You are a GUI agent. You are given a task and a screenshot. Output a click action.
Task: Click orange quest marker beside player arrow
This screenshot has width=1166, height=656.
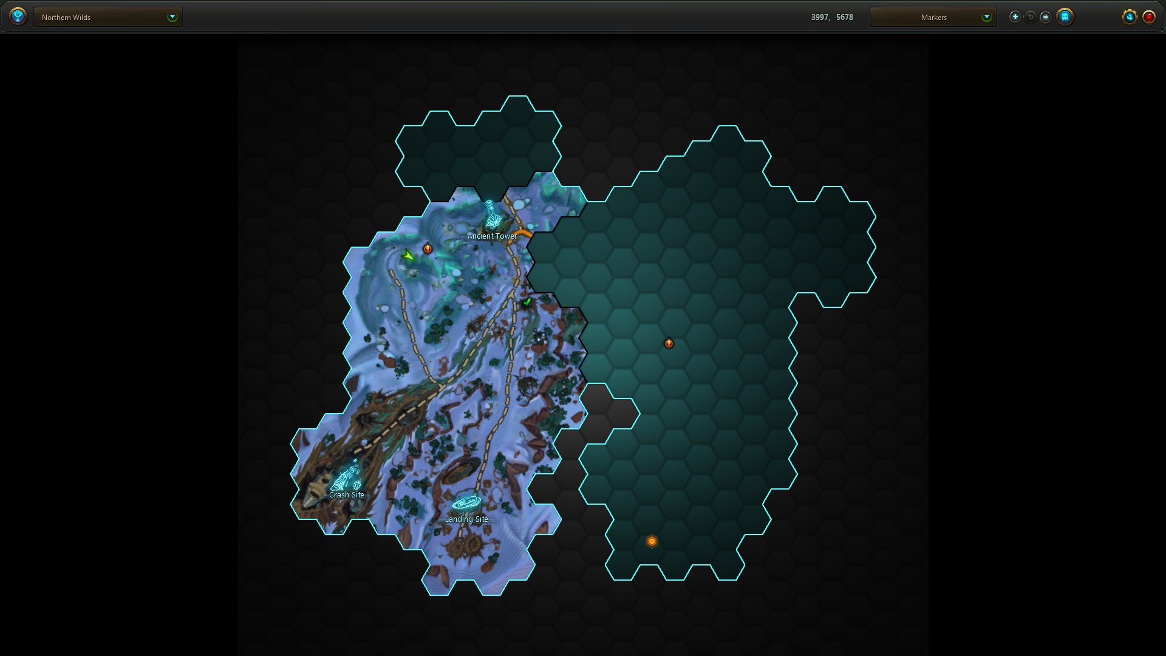tap(428, 248)
